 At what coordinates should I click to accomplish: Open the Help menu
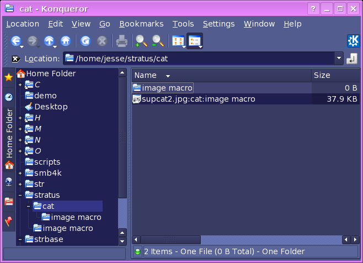292,24
